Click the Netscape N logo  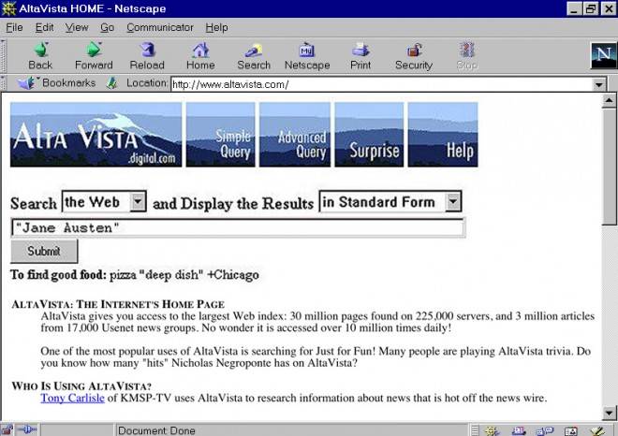click(x=603, y=55)
